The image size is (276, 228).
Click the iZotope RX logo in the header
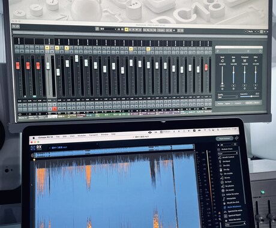[36, 148]
